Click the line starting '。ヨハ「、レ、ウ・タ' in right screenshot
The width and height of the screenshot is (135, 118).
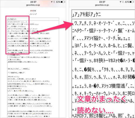tap(103, 46)
